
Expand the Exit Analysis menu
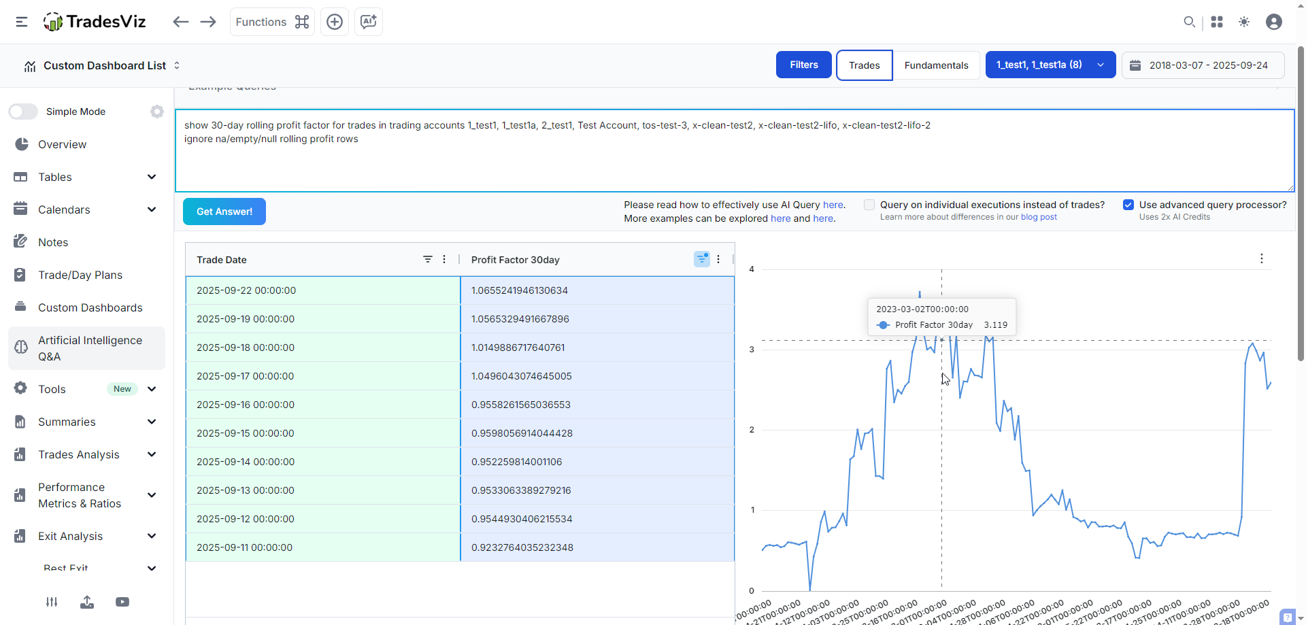pos(86,536)
